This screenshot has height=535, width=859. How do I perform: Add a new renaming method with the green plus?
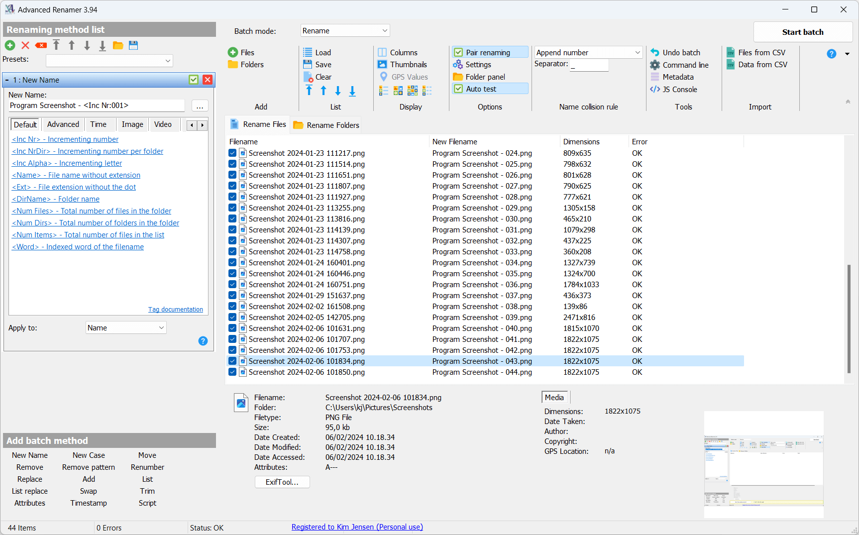point(10,45)
